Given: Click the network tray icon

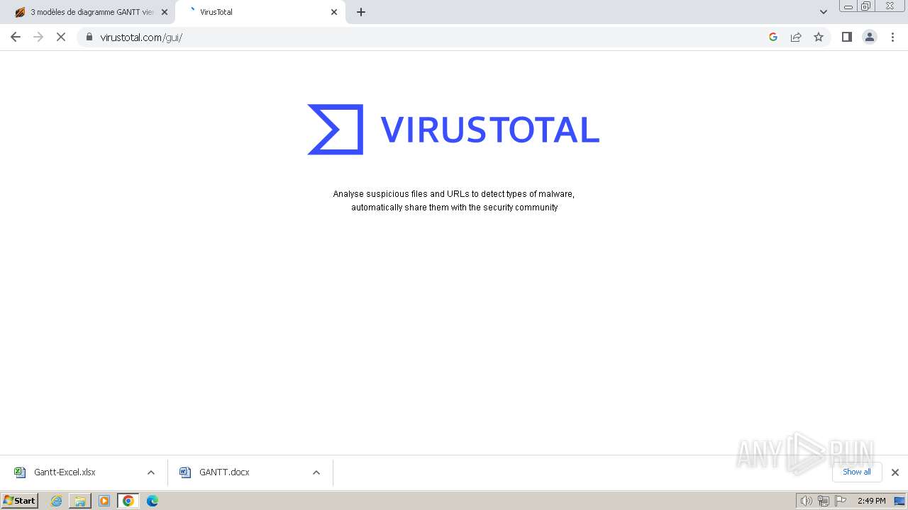Looking at the screenshot, I should point(823,501).
